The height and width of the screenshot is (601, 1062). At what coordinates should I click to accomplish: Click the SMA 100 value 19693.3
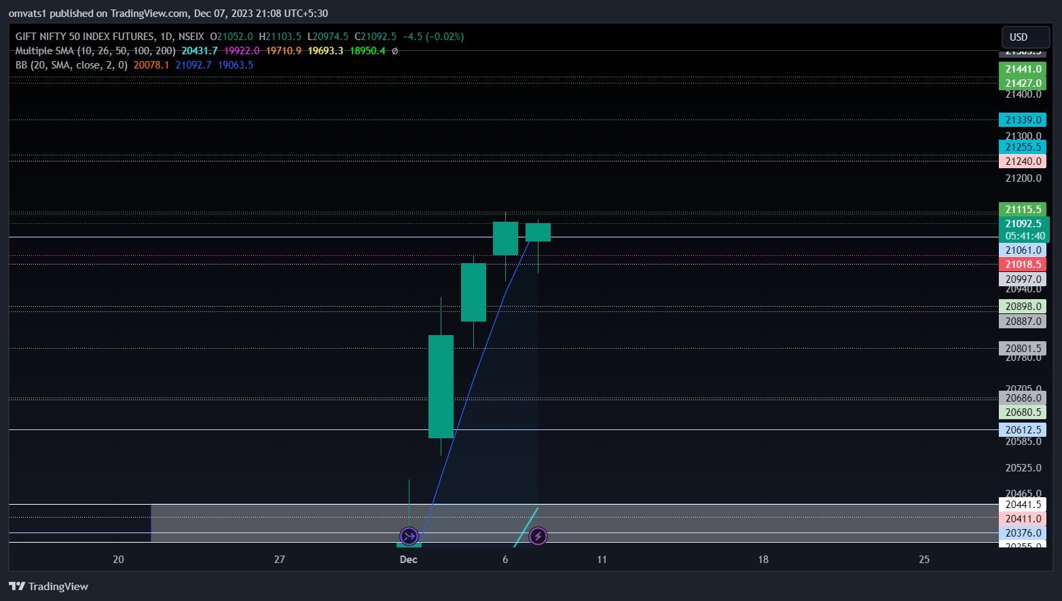pyautogui.click(x=326, y=51)
